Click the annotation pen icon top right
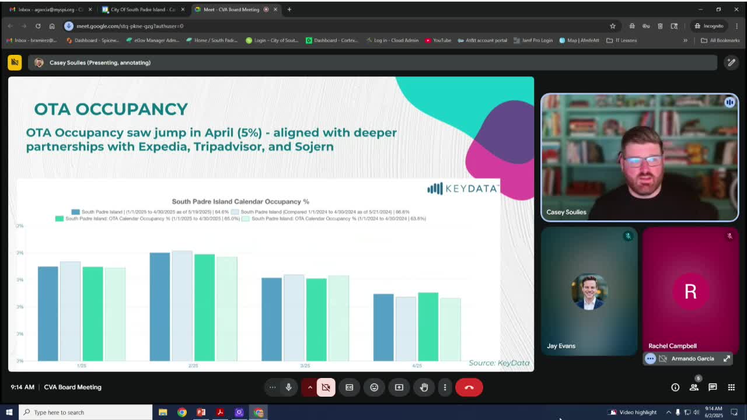 click(731, 62)
